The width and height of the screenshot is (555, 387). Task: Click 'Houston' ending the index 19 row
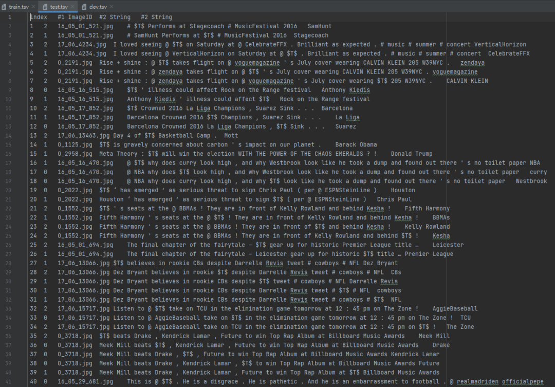[x=403, y=191]
